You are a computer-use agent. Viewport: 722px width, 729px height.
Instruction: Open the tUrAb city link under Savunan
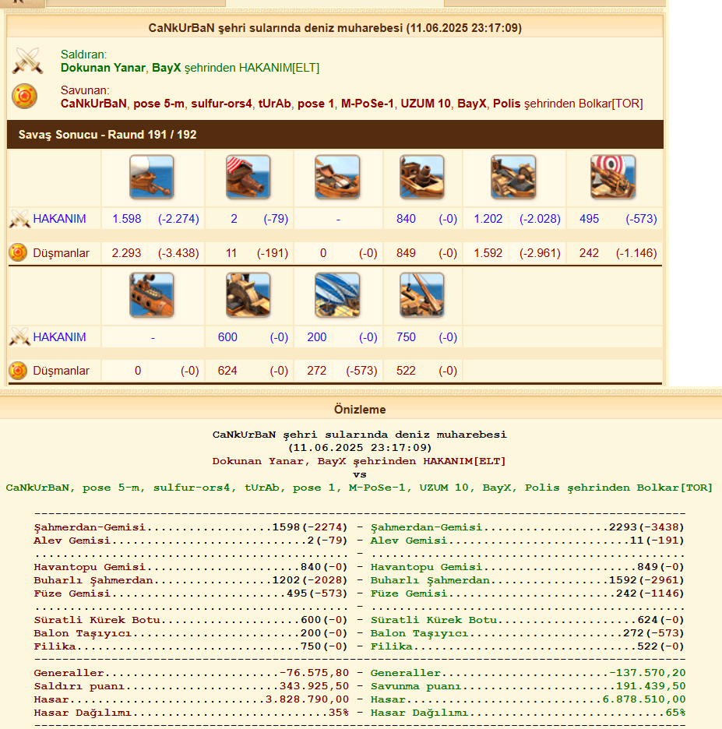[x=274, y=104]
